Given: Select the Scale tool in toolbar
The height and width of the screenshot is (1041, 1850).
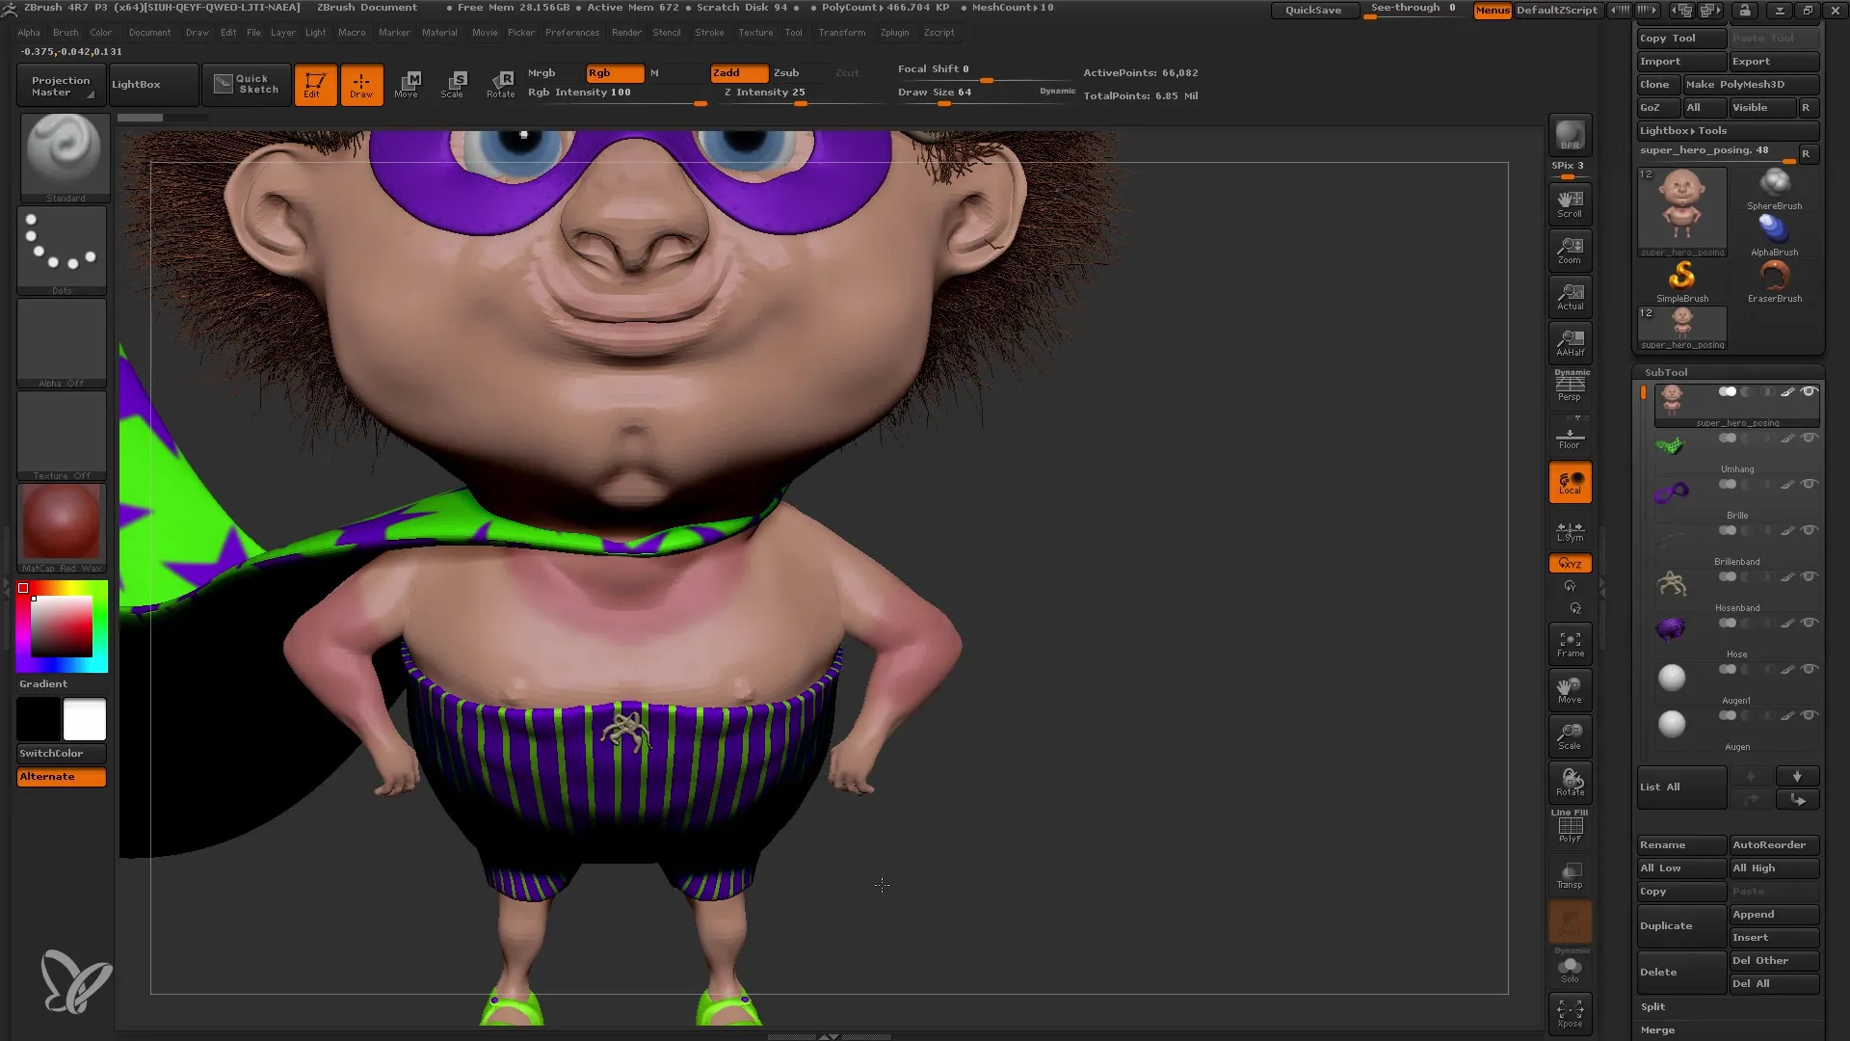Looking at the screenshot, I should [454, 83].
